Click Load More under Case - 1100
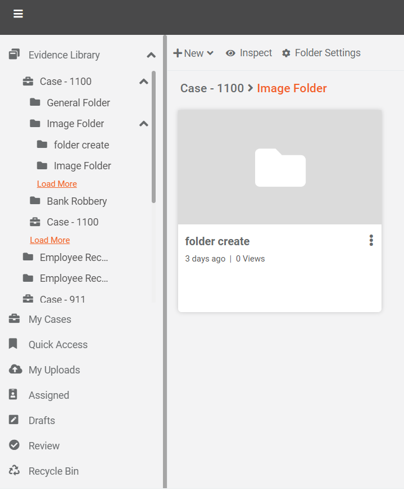Viewport: 404px width, 491px height. coord(50,240)
